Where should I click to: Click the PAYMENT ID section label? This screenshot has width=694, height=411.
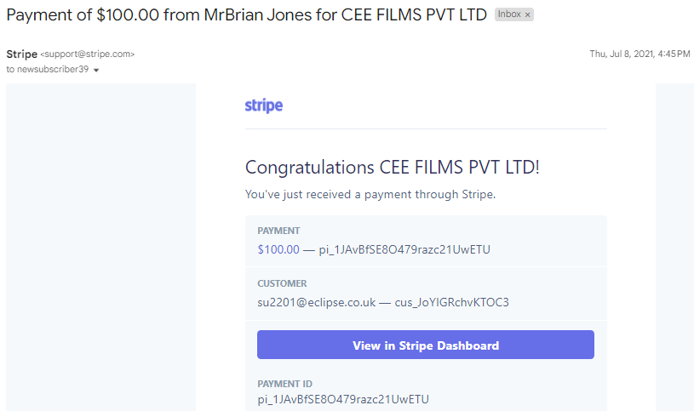click(x=284, y=384)
